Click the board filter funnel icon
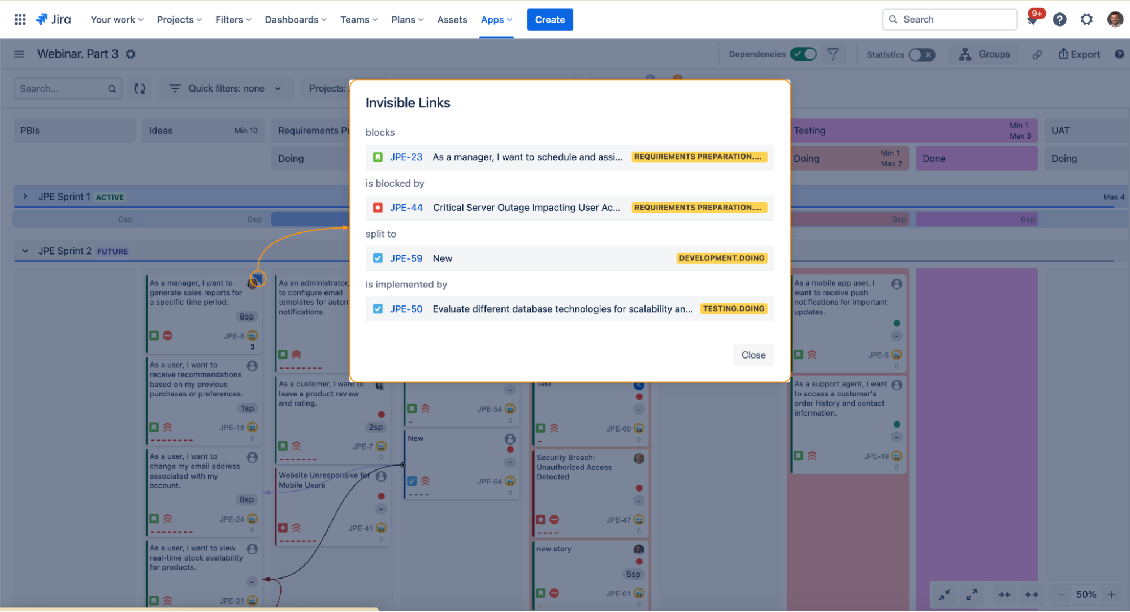This screenshot has height=612, width=1130. coord(833,54)
